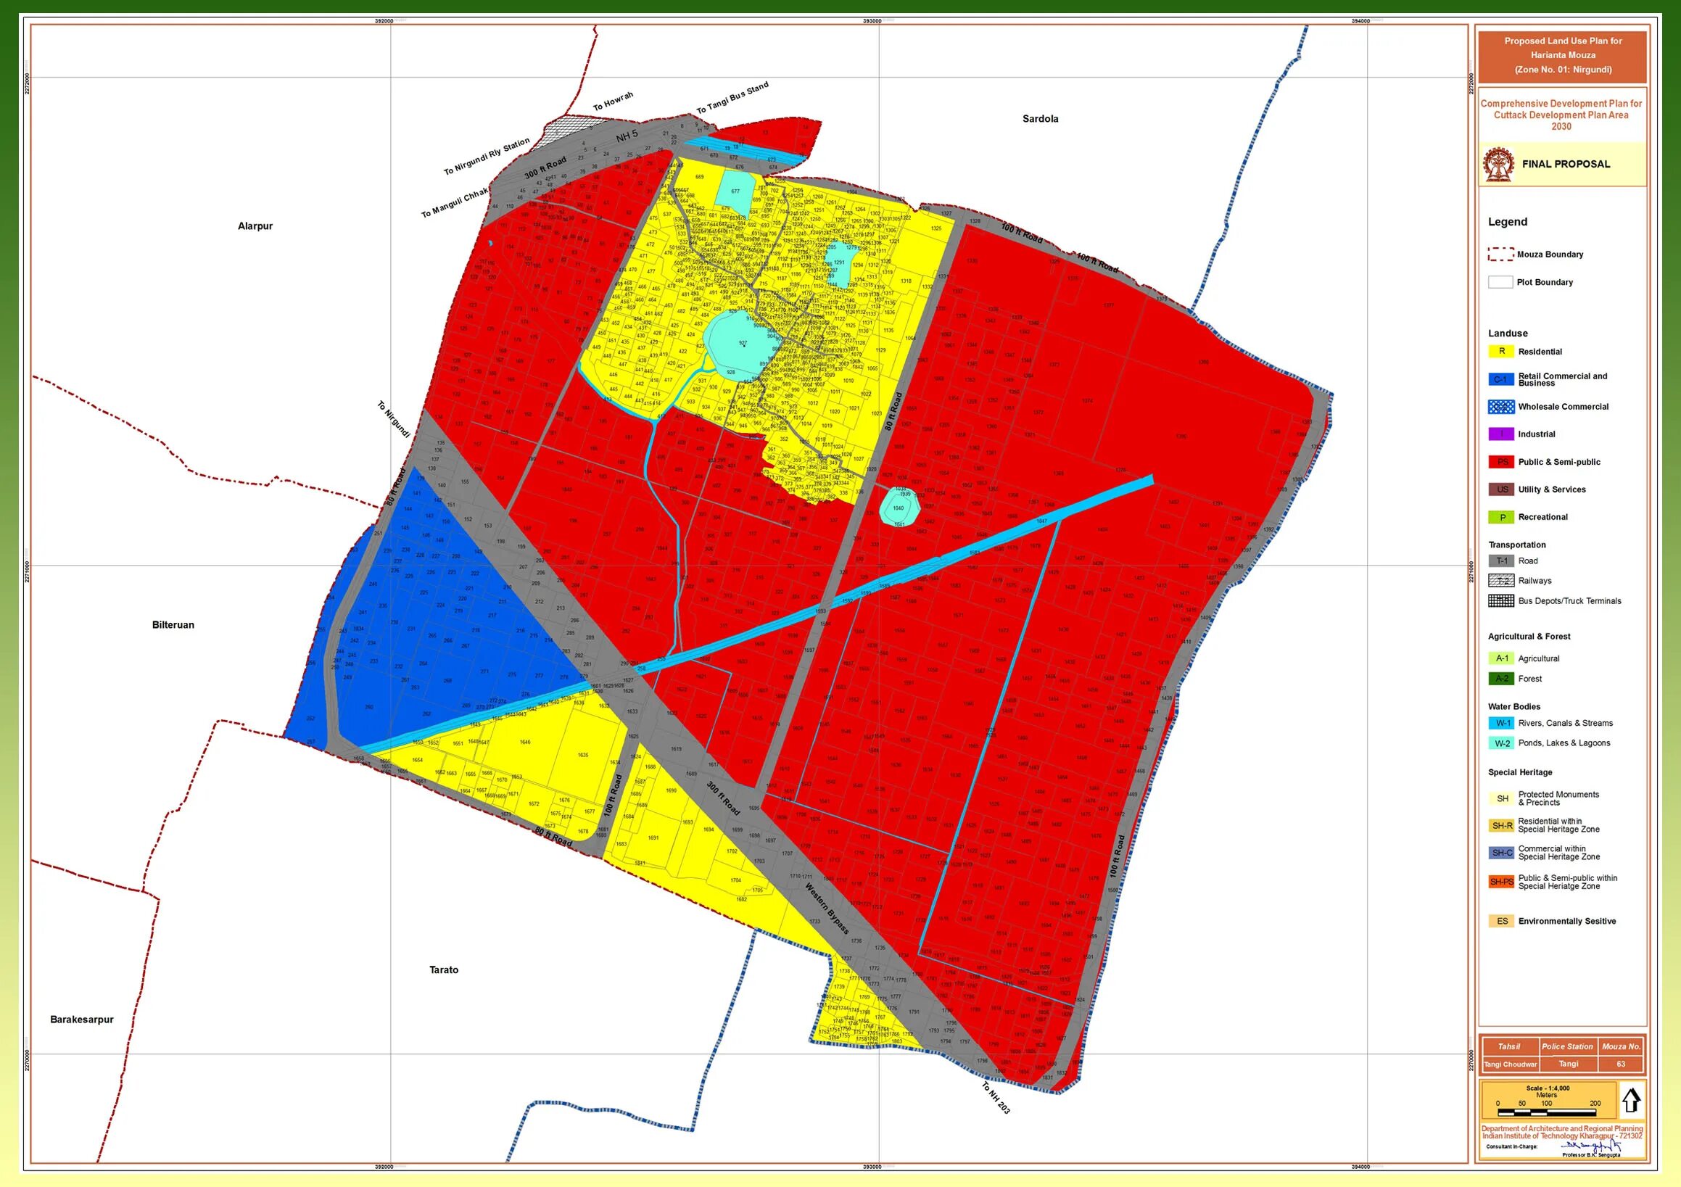Click the map scale bar

click(1545, 1112)
